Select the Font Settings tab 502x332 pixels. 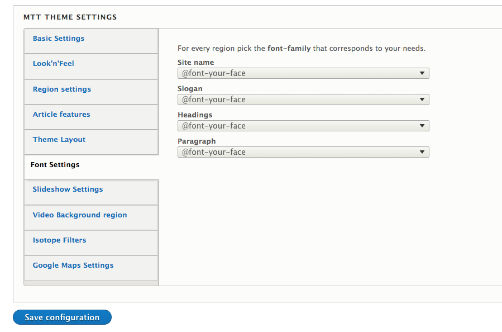pos(91,167)
